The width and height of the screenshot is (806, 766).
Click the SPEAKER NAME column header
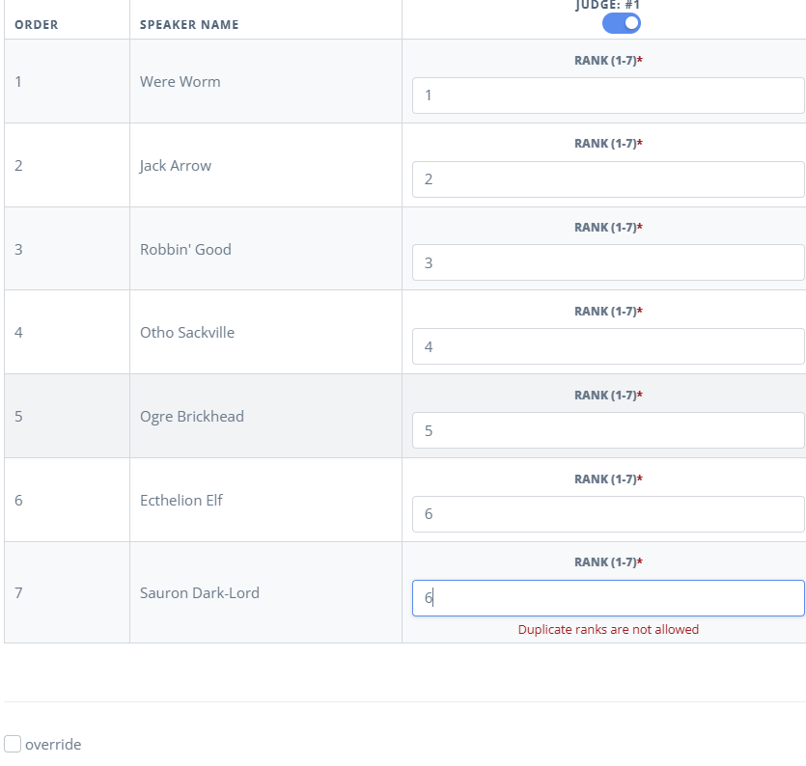pyautogui.click(x=189, y=25)
